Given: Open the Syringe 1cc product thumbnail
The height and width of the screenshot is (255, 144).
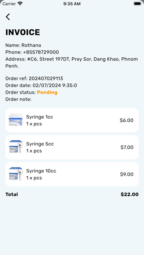Looking at the screenshot, I should (x=16, y=120).
